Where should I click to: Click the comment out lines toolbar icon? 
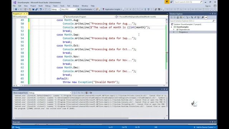tap(156, 9)
